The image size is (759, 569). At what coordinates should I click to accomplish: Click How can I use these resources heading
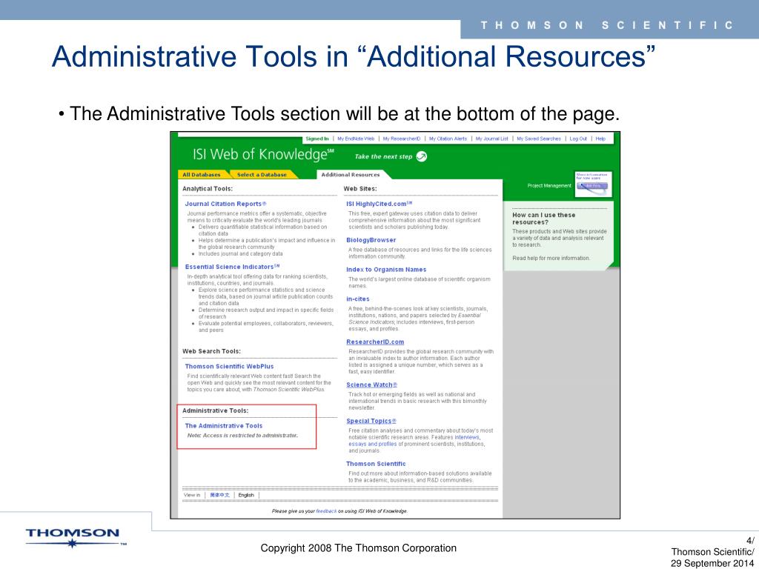pos(544,219)
